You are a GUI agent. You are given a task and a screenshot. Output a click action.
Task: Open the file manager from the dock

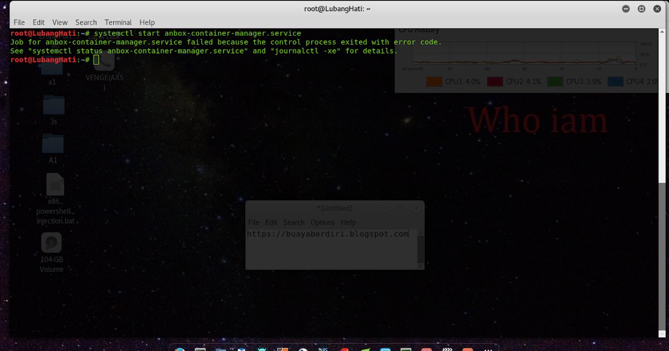tap(220, 349)
